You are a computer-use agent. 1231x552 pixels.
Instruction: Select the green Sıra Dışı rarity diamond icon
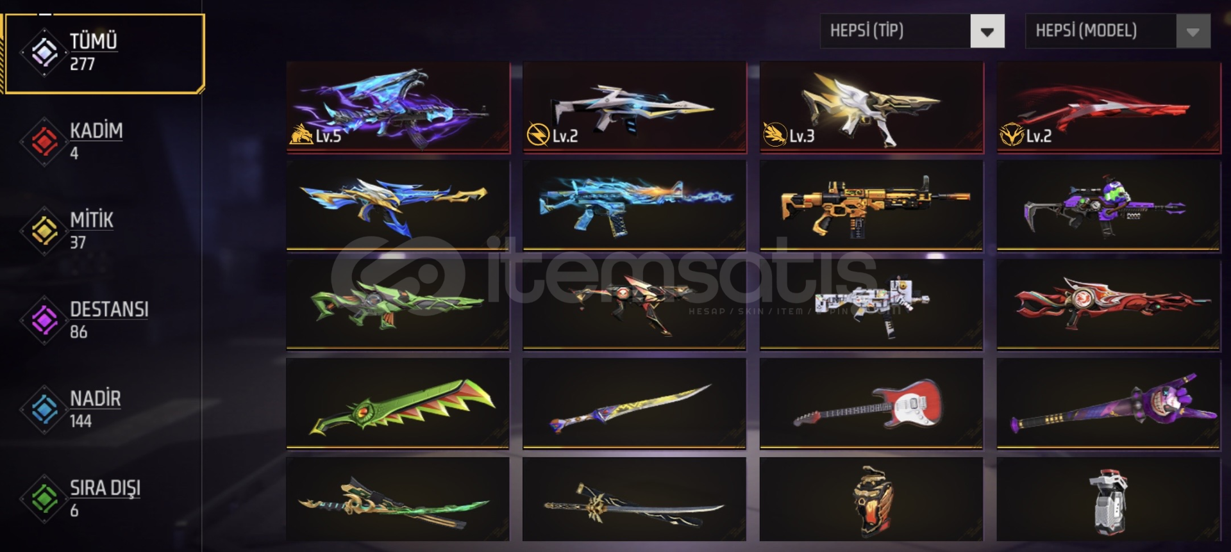pos(44,499)
